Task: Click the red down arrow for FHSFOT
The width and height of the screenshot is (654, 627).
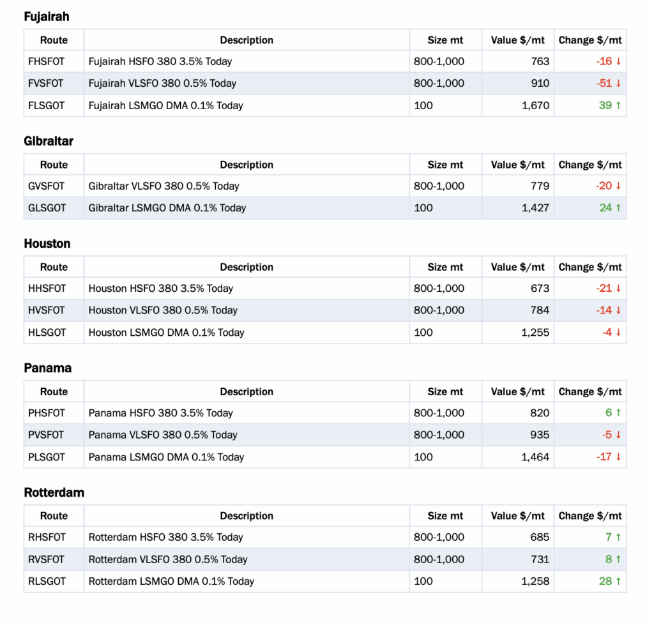Action: [618, 62]
